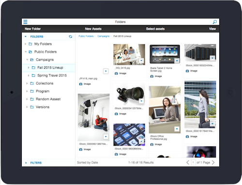Open dropdown on the photo studio thumbnail
This screenshot has width=242, height=185.
coord(106,137)
